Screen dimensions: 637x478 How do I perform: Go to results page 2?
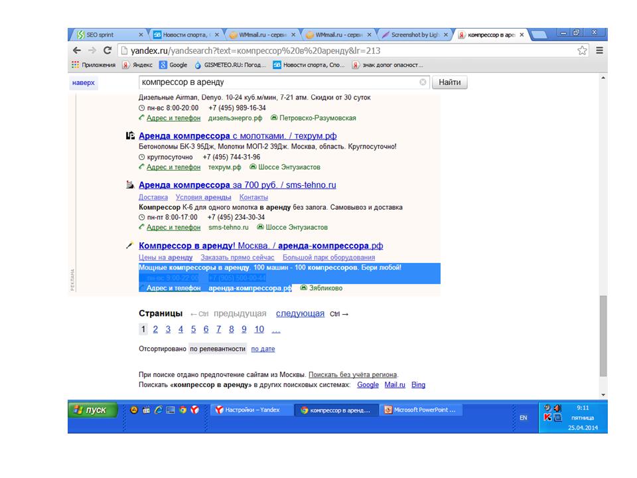[155, 329]
